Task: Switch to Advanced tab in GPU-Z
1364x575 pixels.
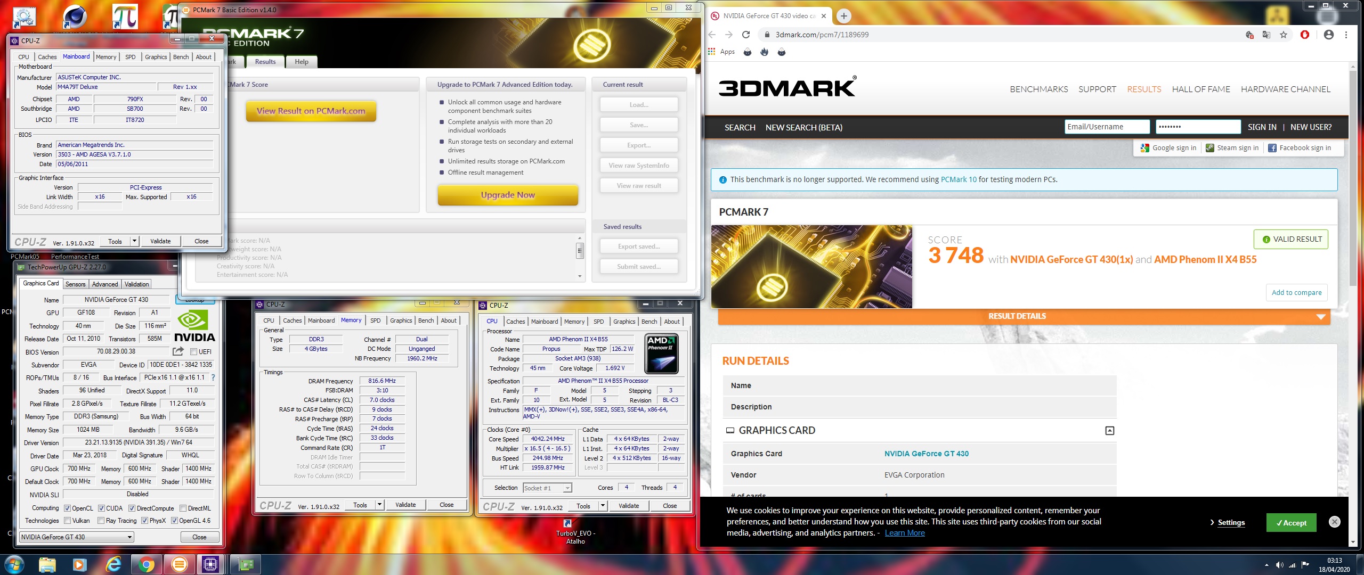Action: [x=105, y=284]
